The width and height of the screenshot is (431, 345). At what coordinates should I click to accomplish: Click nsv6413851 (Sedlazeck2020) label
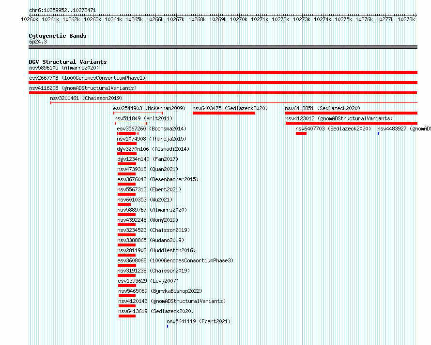[323, 108]
